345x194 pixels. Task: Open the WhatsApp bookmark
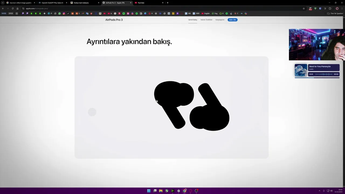click(60, 13)
